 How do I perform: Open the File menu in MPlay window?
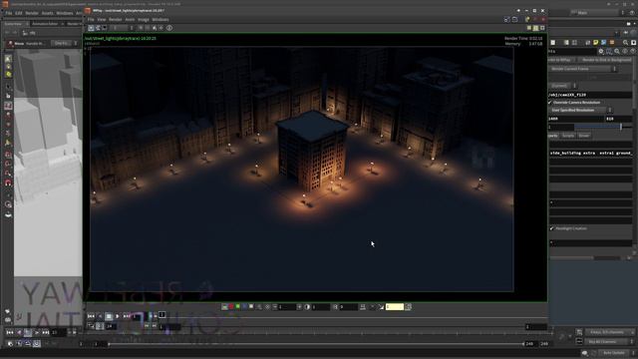[91, 20]
